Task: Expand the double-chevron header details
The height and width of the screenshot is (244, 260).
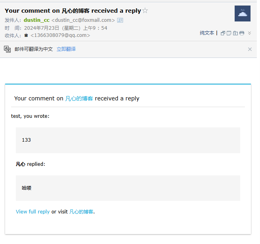Action: (x=249, y=33)
